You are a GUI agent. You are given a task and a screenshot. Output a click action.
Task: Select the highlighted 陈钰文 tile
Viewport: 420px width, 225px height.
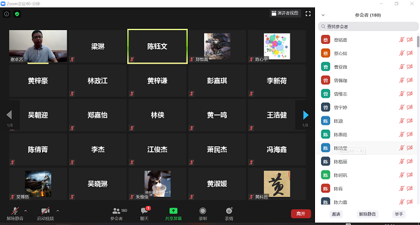(x=157, y=46)
